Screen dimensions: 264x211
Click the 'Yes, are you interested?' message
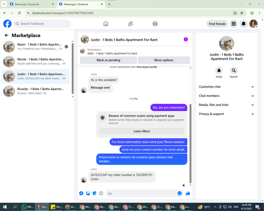[x=168, y=108]
